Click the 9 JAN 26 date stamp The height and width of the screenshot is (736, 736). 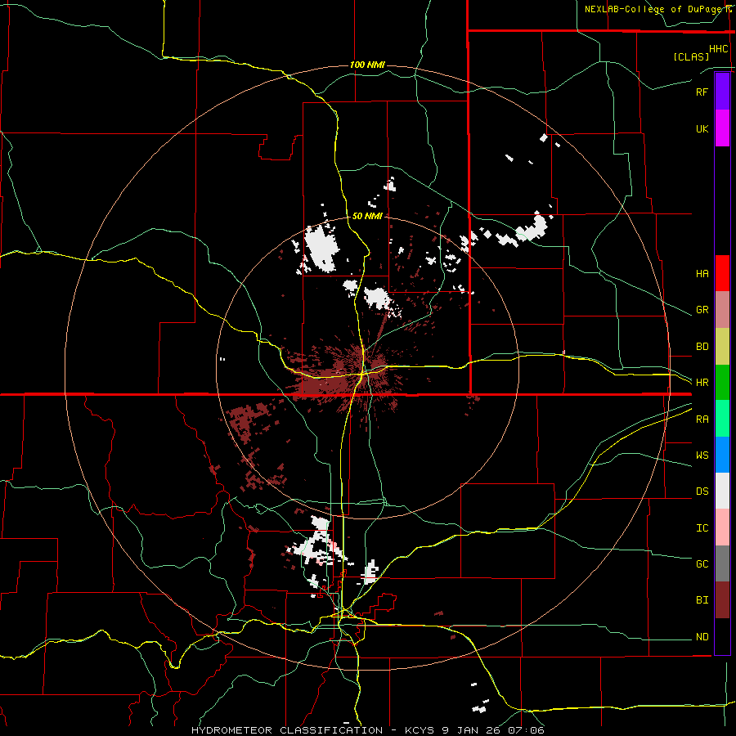471,730
